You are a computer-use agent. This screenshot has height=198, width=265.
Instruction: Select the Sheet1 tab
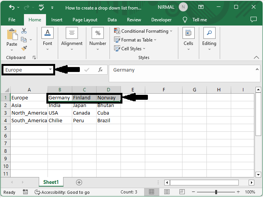(x=51, y=182)
